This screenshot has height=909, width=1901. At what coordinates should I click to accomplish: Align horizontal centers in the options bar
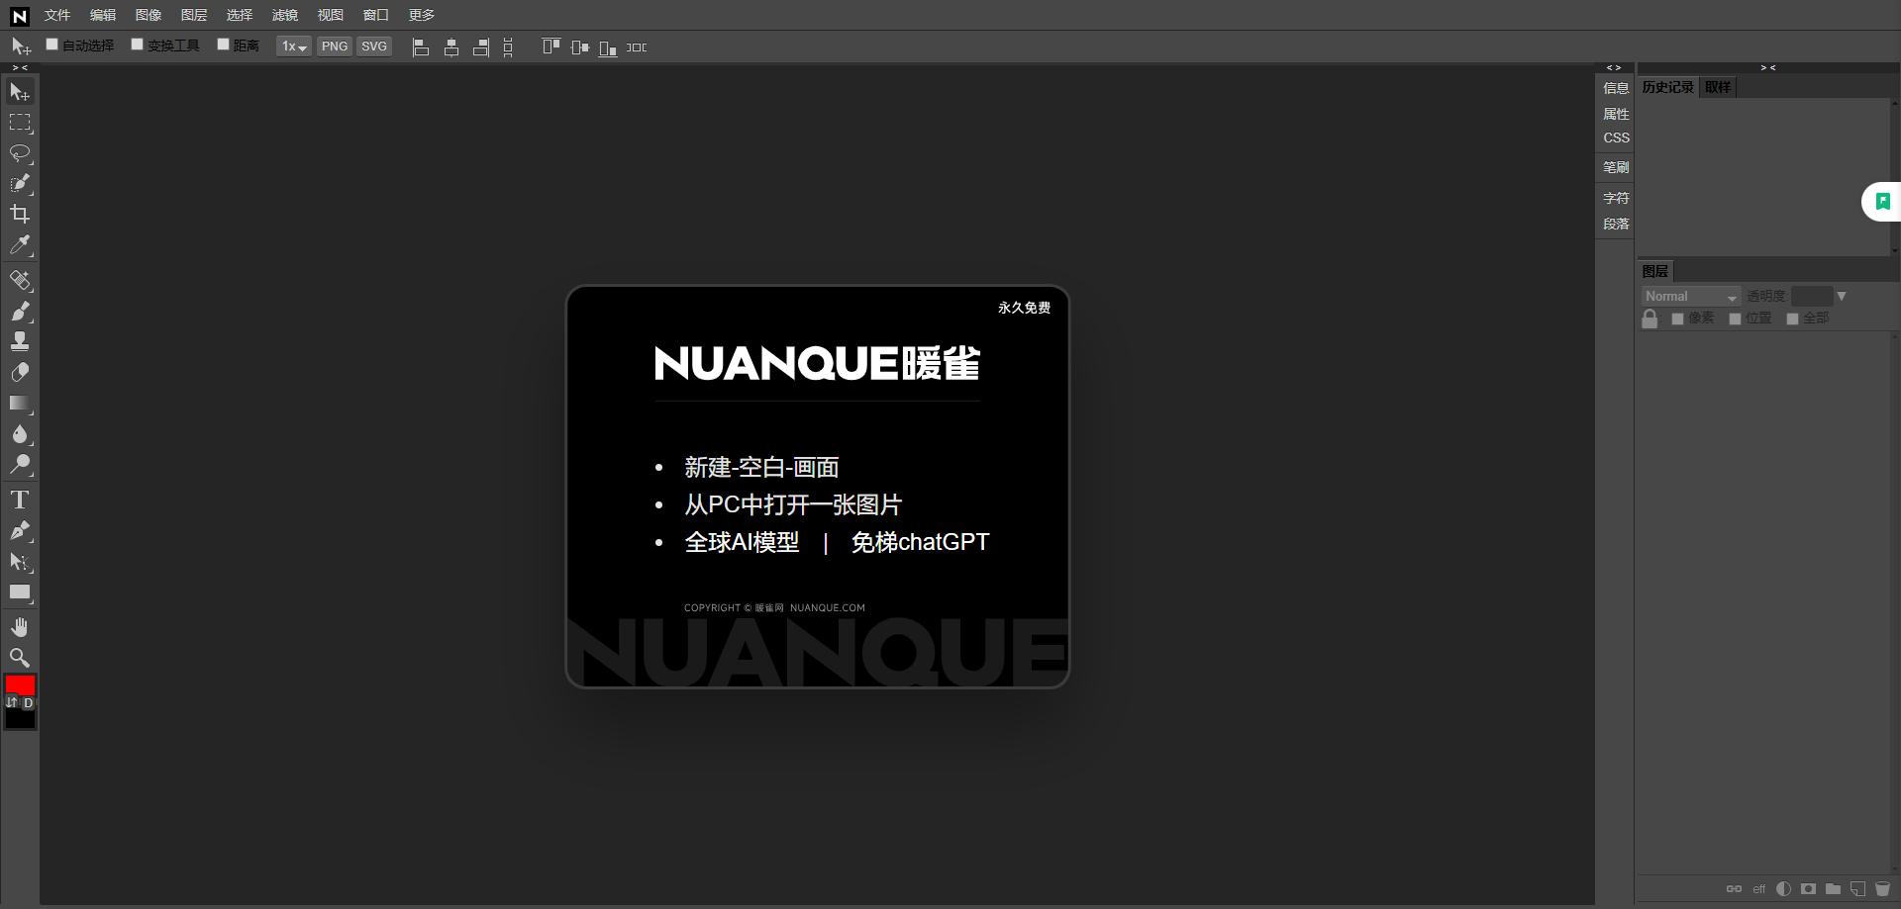pos(451,47)
